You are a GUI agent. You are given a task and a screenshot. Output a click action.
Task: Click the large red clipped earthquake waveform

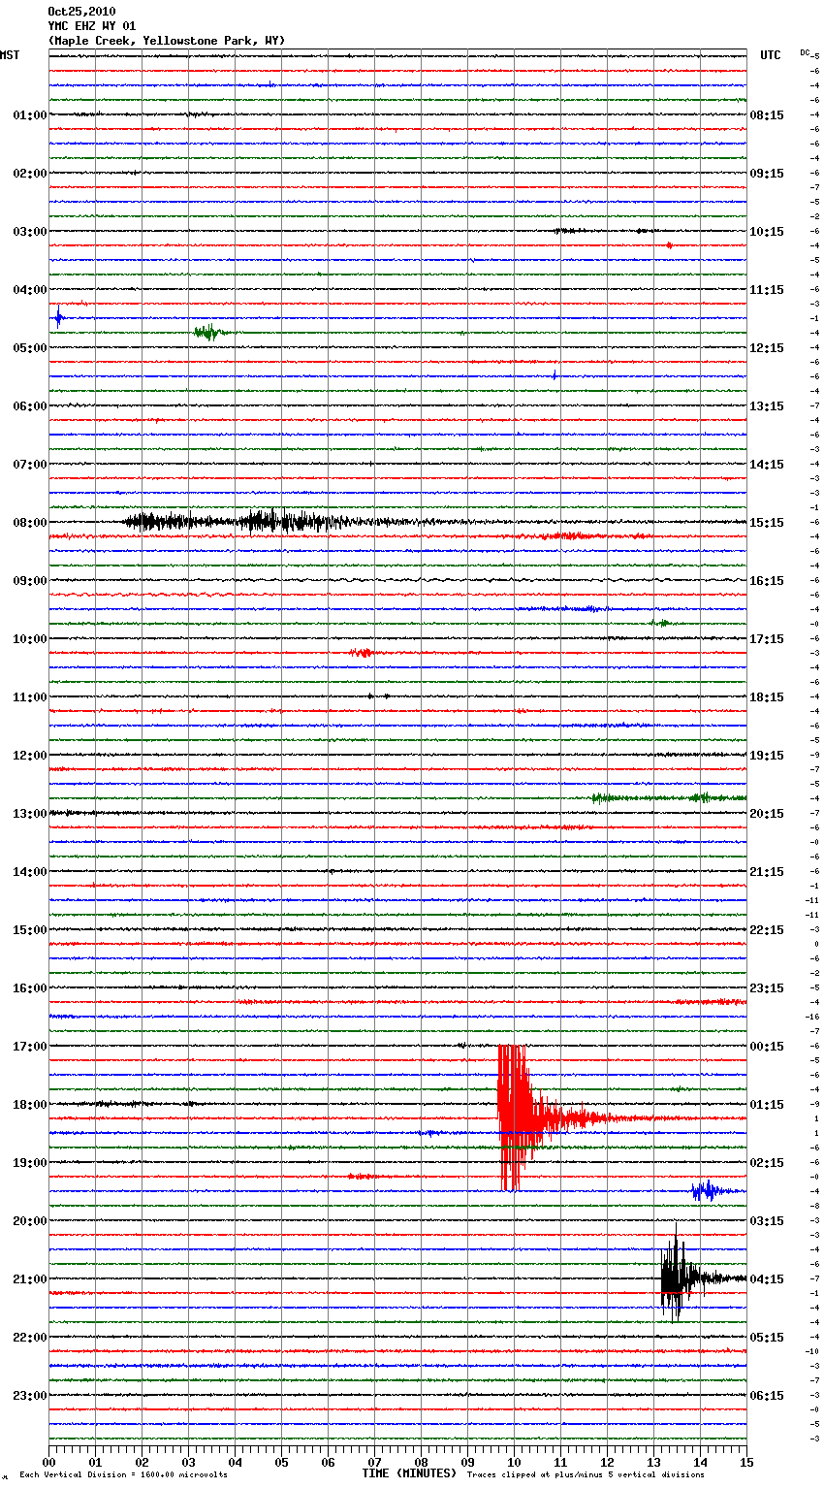514,1117
